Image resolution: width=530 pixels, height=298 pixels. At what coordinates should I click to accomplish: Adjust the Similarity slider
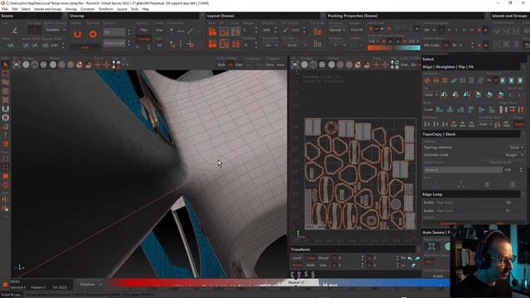pyautogui.click(x=463, y=170)
